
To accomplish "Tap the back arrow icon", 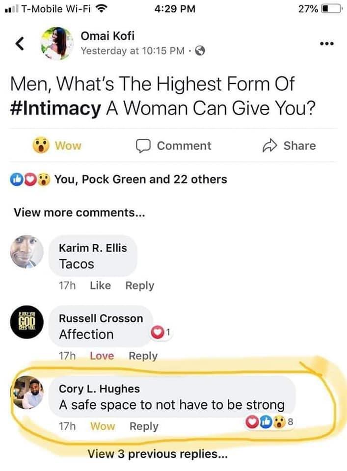I will tap(20, 44).
